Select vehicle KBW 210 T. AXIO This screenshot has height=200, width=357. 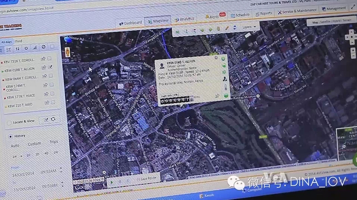pos(20,106)
